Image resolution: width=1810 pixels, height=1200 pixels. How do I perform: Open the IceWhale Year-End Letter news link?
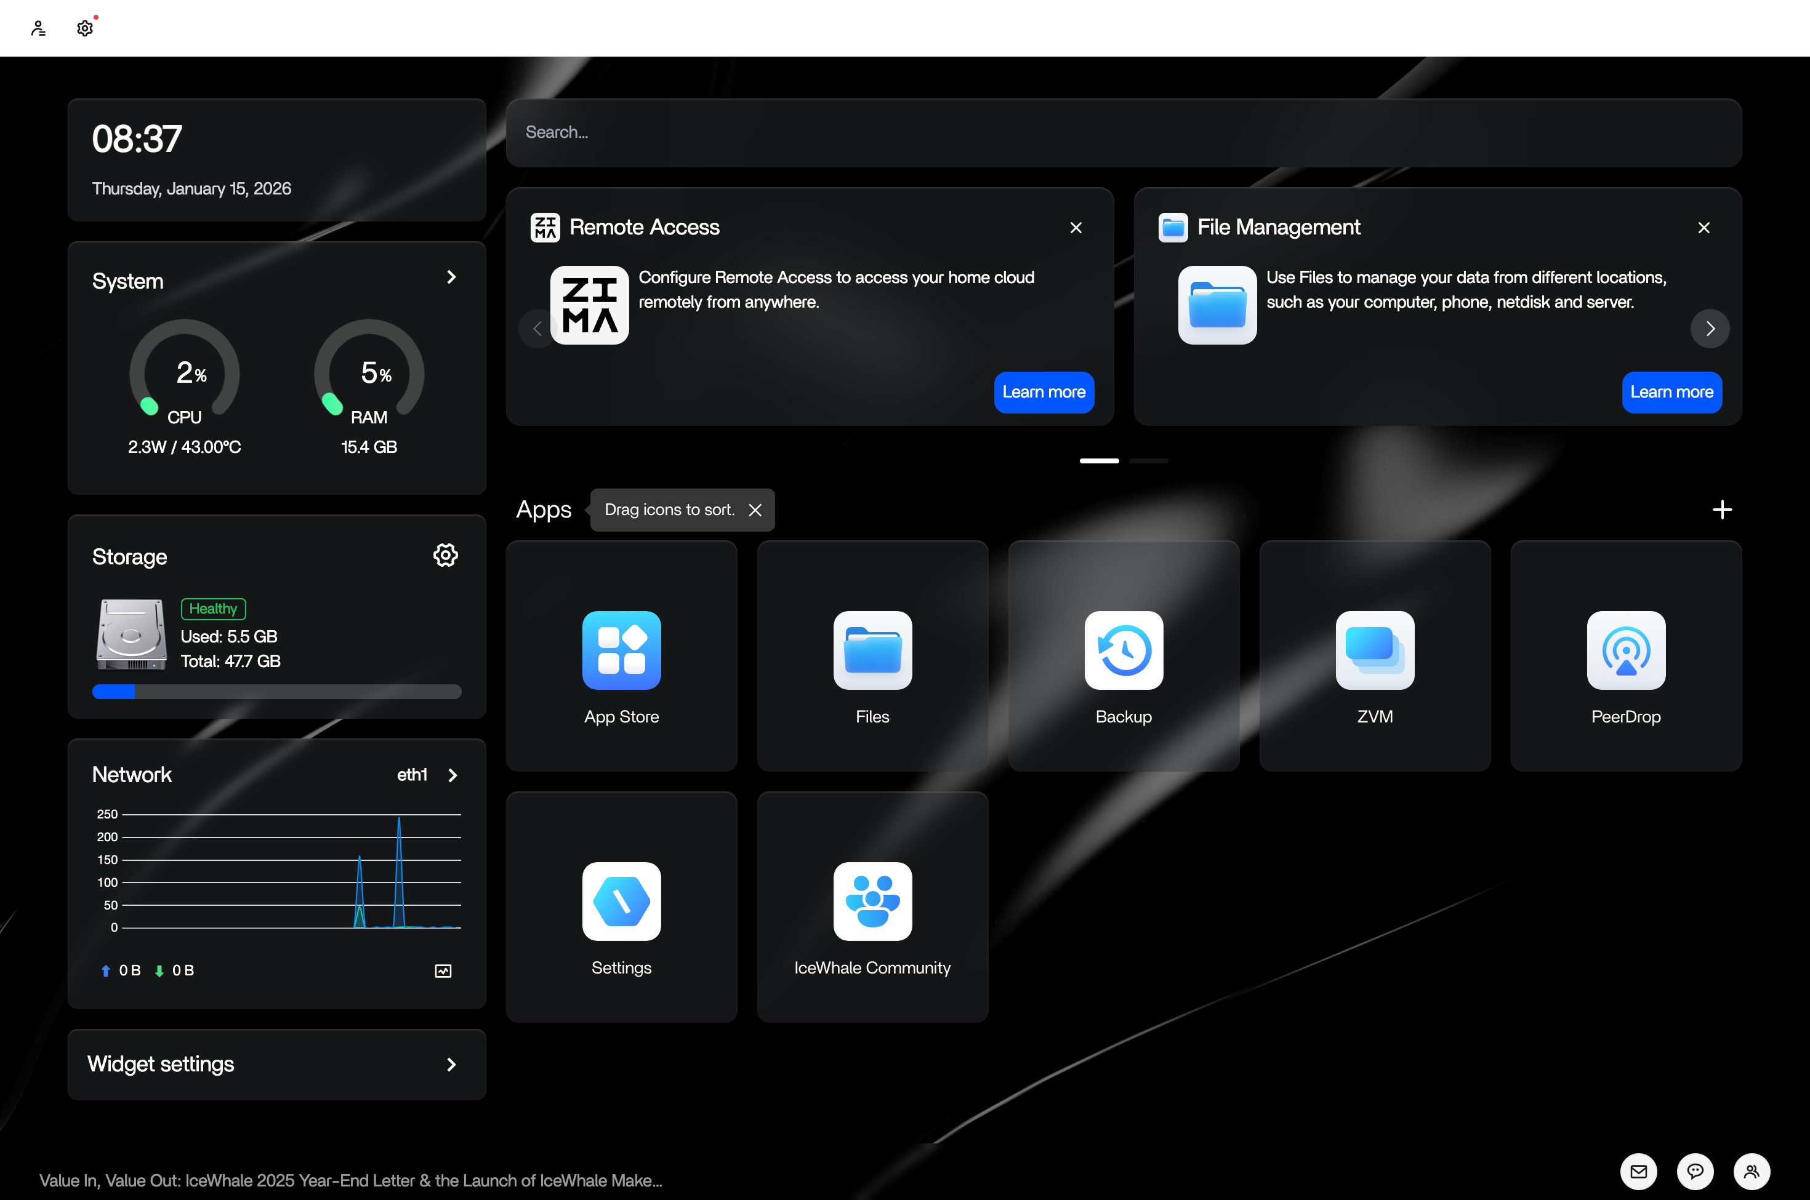click(351, 1180)
